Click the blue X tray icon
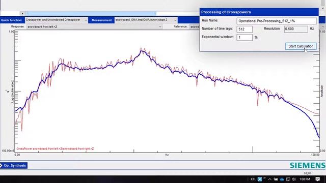The width and height of the screenshot is (326, 183). tap(260, 179)
